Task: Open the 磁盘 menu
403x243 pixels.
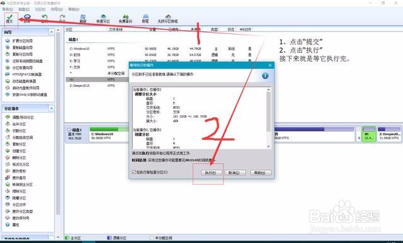Action: pyautogui.click(x=24, y=9)
